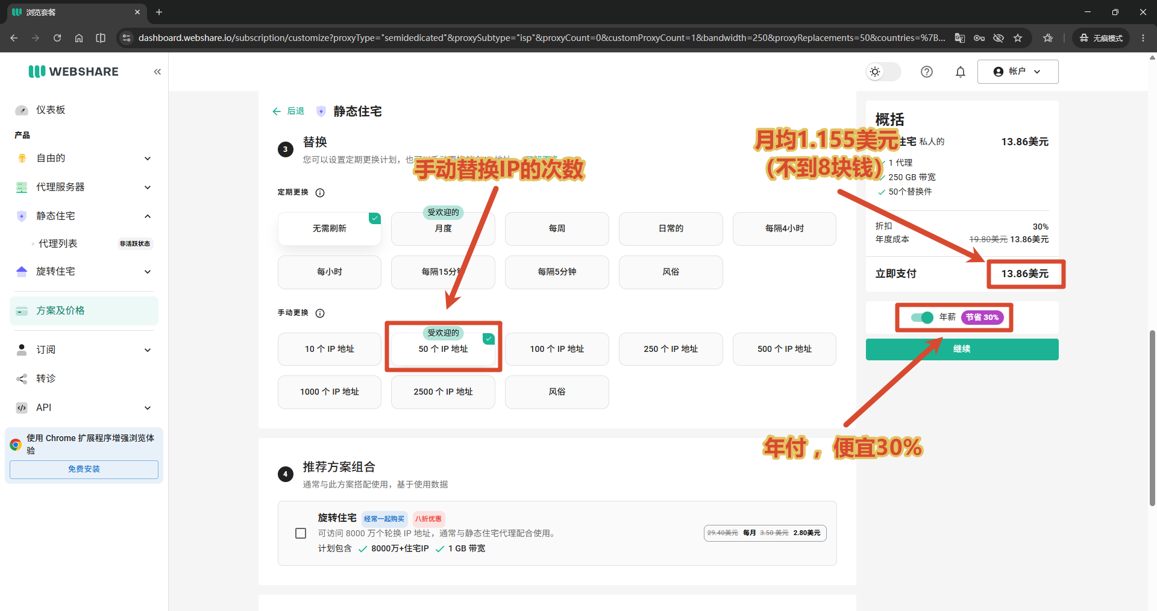The width and height of the screenshot is (1157, 611).
Task: Expand the 代理服务器 menu chevron
Action: click(148, 187)
